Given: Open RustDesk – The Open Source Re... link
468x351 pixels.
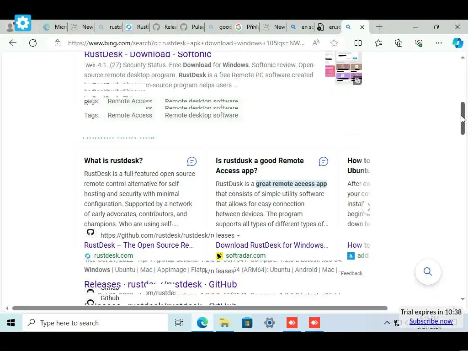Looking at the screenshot, I should pyautogui.click(x=139, y=245).
